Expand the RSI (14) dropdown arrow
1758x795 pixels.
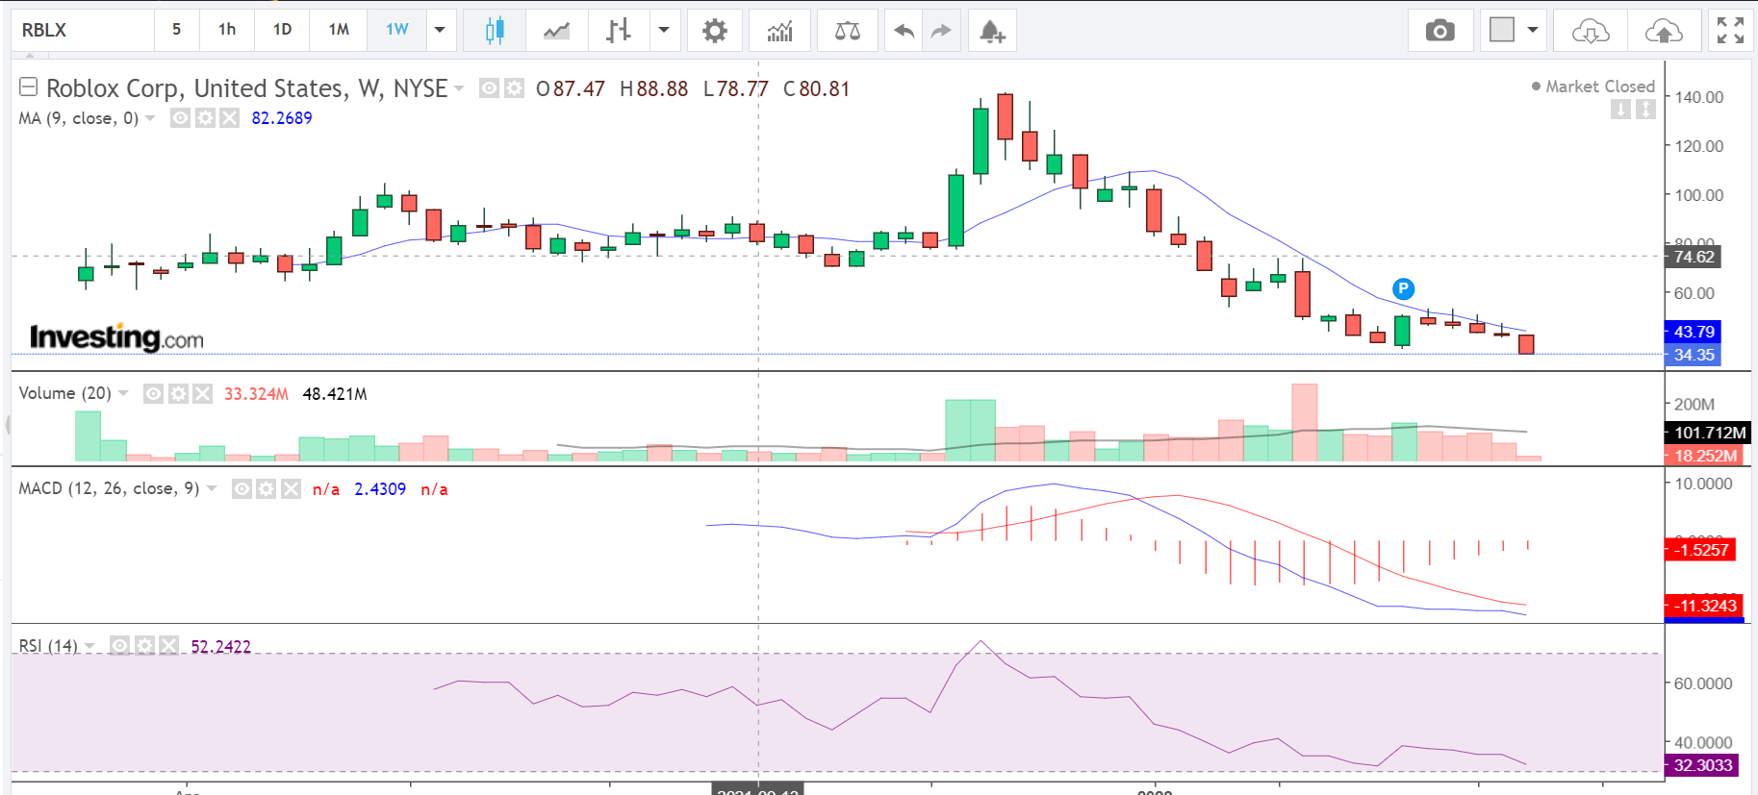click(x=89, y=646)
